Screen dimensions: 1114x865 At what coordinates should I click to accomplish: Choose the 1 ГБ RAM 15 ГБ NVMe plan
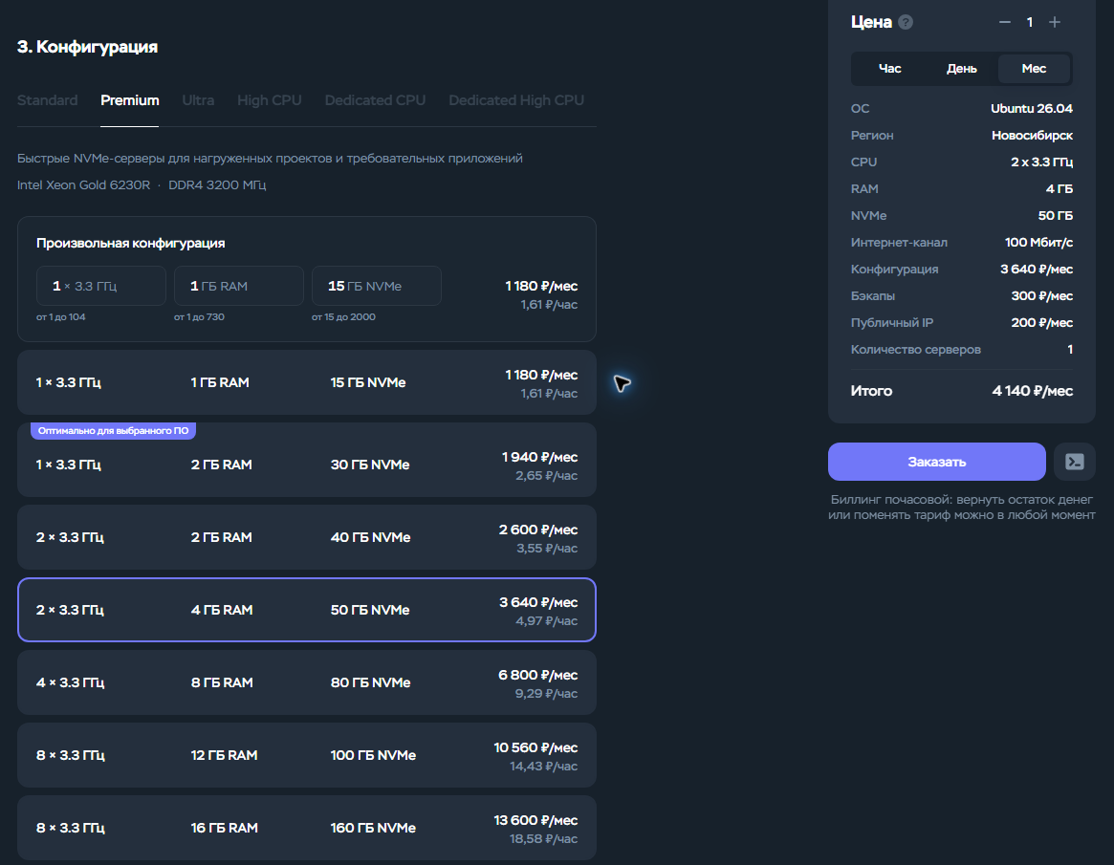[x=307, y=382]
